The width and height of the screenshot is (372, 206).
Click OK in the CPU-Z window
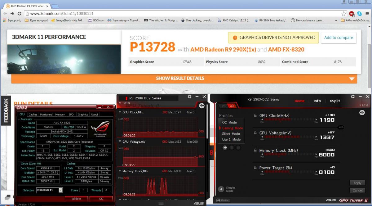tap(101, 199)
